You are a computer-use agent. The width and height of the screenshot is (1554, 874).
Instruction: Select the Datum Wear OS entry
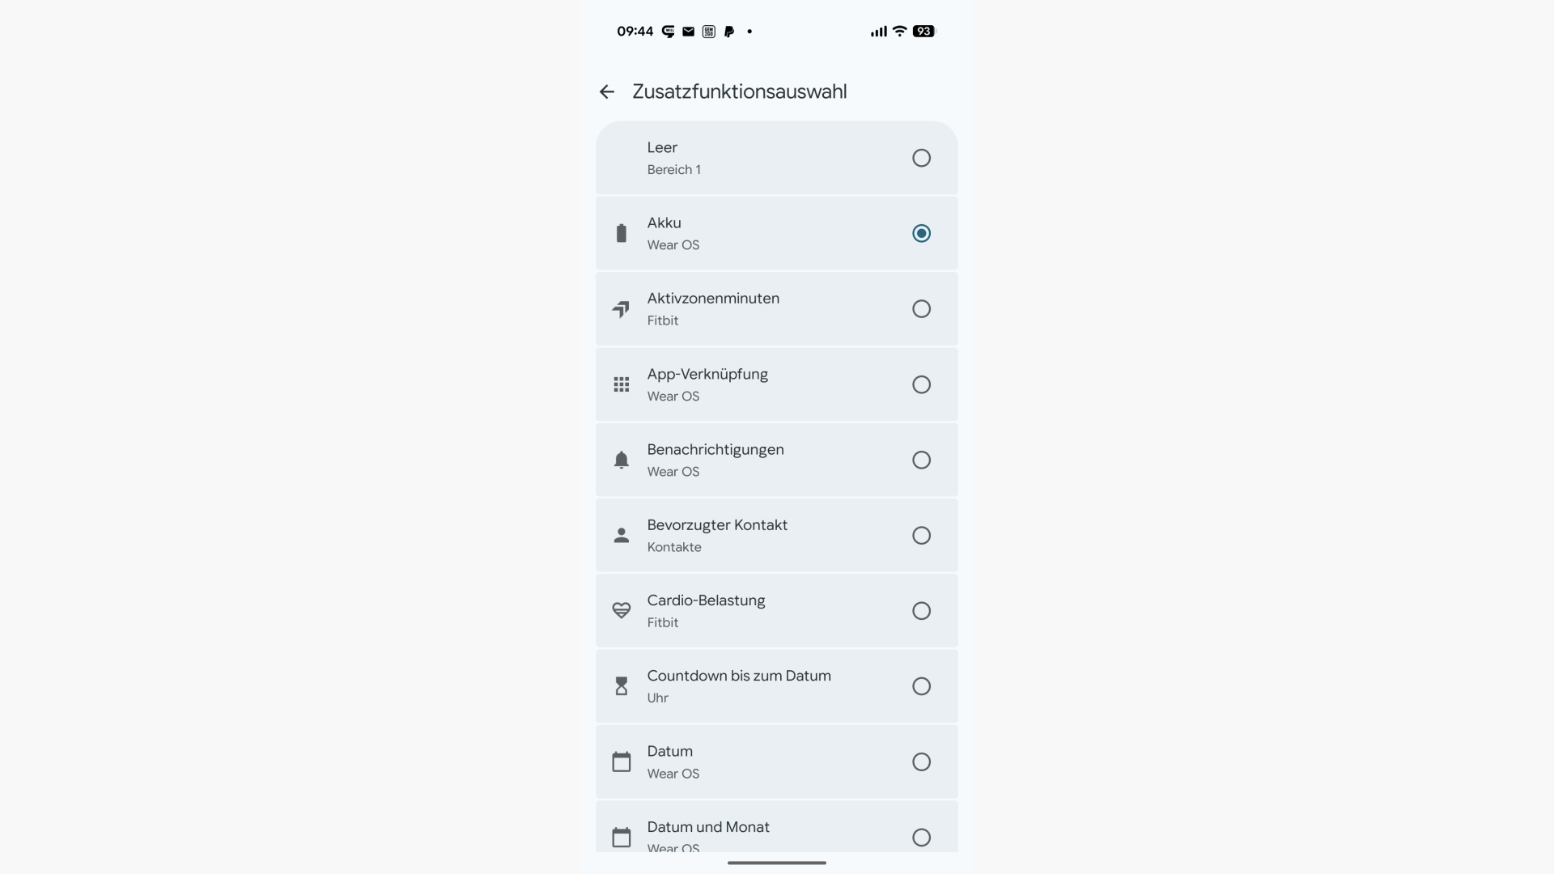click(x=761, y=762)
